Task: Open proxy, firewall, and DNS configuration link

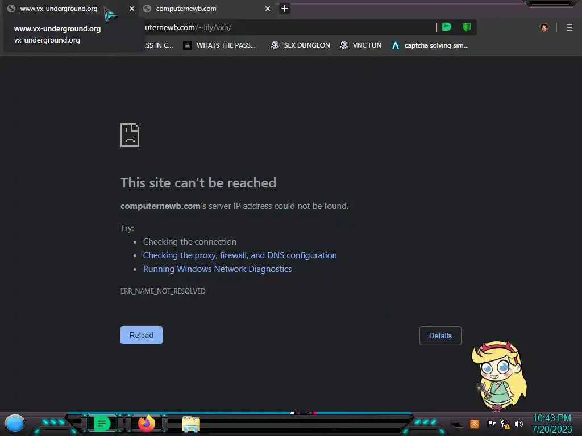Action: [240, 255]
